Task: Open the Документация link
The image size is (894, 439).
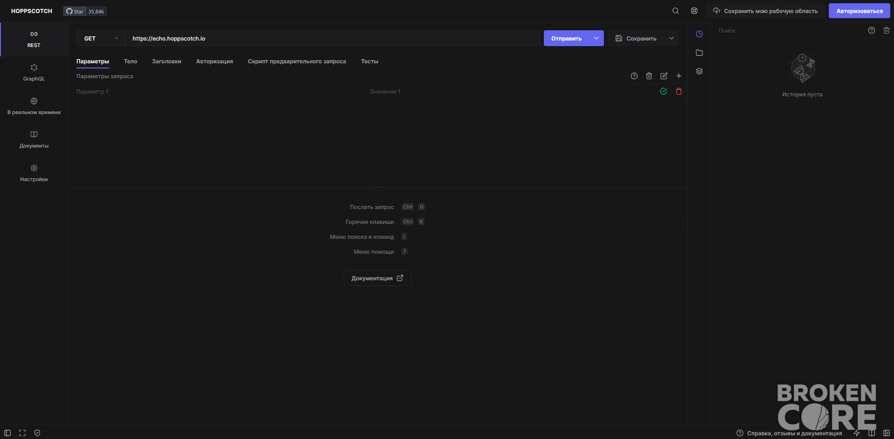Action: [377, 278]
